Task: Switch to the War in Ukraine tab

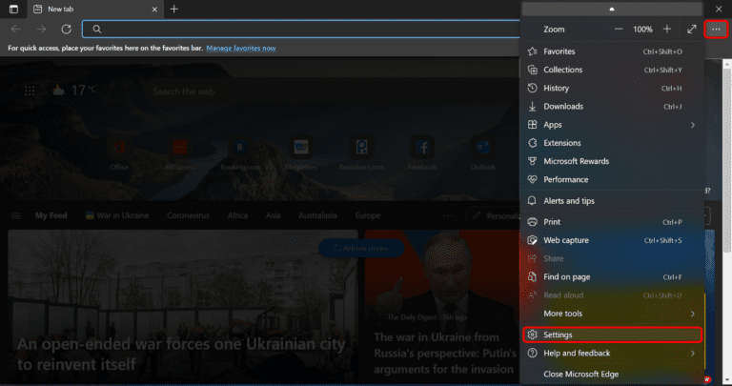Action: pos(117,215)
